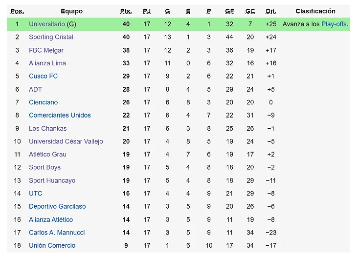Open Comerciantes Unidos team page
Screen dimensions: 357x256
pyautogui.click(x=60, y=115)
